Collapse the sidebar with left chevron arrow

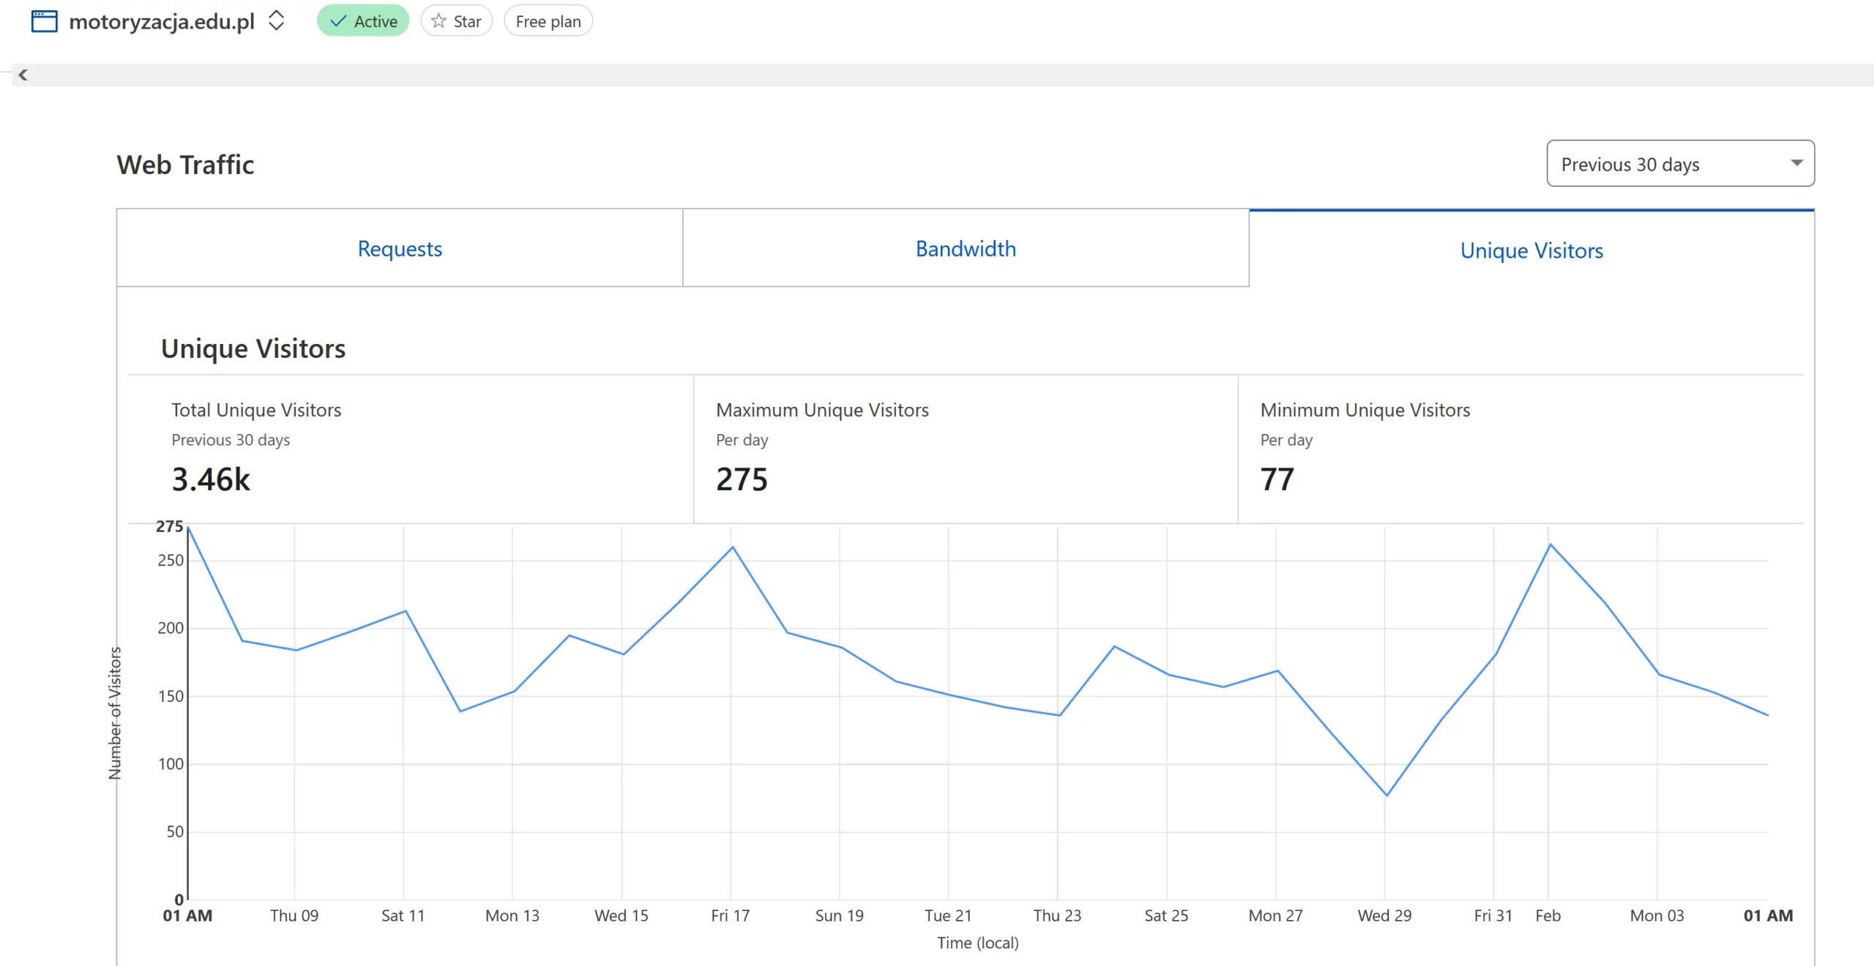click(x=23, y=75)
